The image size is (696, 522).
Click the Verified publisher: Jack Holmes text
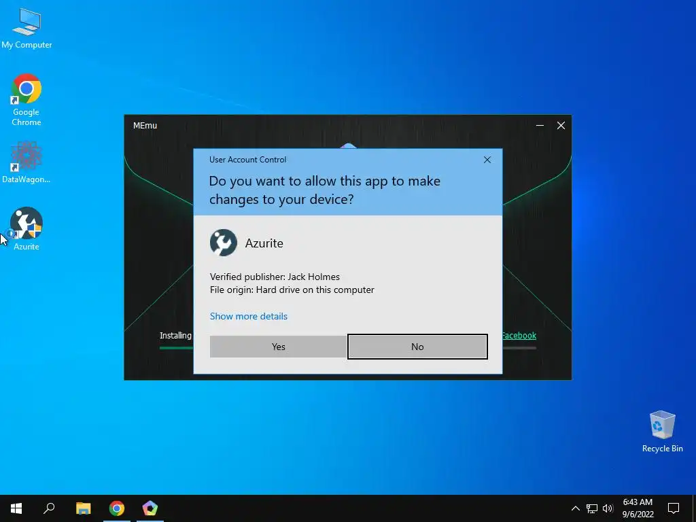(x=275, y=277)
